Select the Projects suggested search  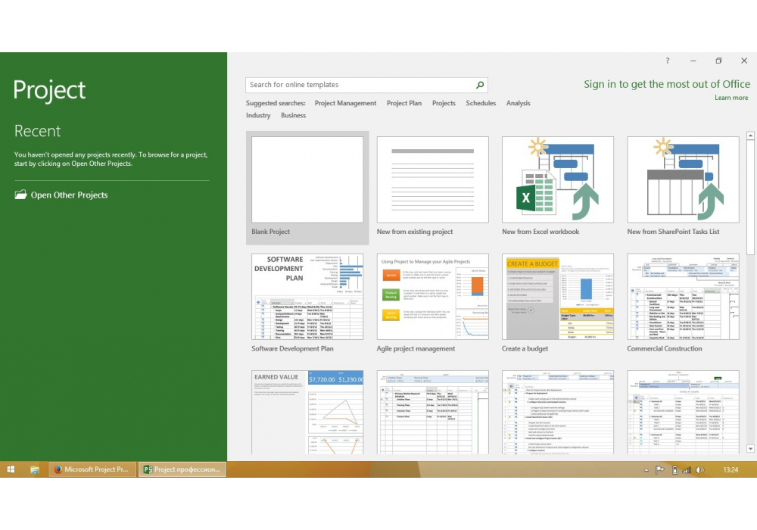444,103
